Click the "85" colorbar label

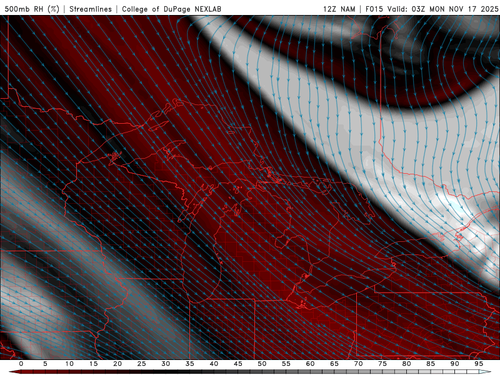(x=431, y=364)
